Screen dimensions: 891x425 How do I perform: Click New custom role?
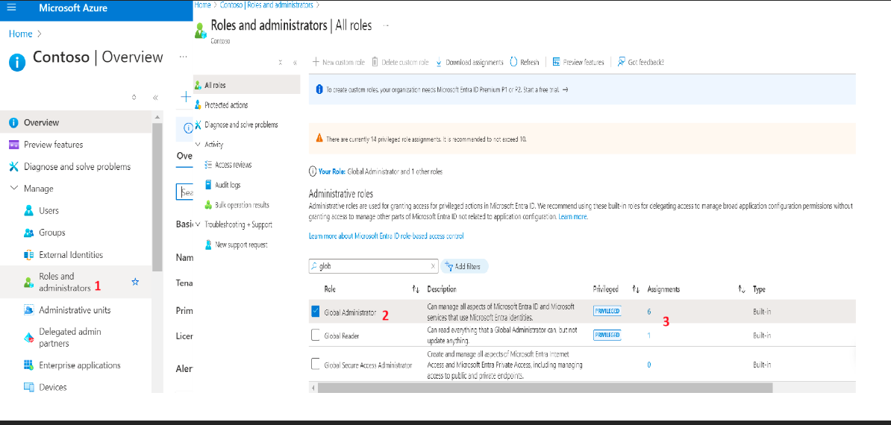(339, 63)
